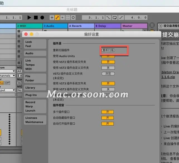Toggle the Punch-Out switch icon
Viewport: 179px width, 163px height.
pos(121,18)
